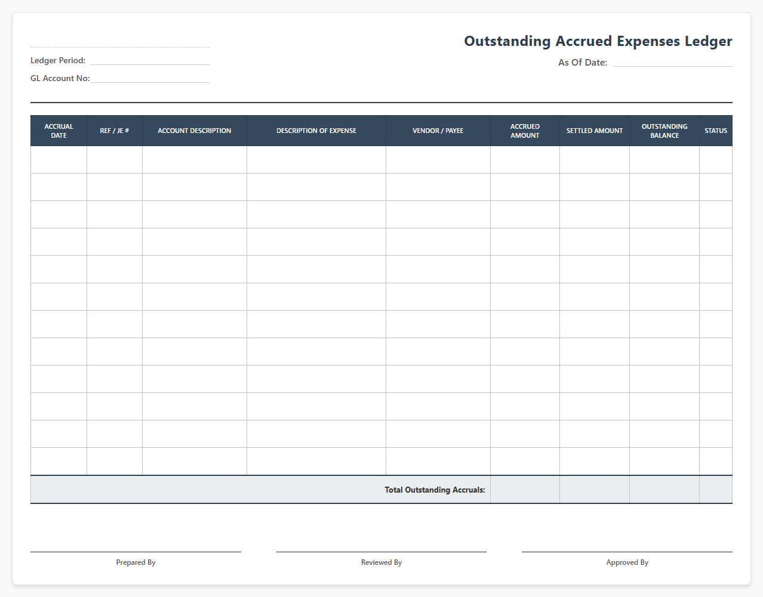This screenshot has width=763, height=597.
Task: Click the Prepared By signature line
Action: point(136,552)
